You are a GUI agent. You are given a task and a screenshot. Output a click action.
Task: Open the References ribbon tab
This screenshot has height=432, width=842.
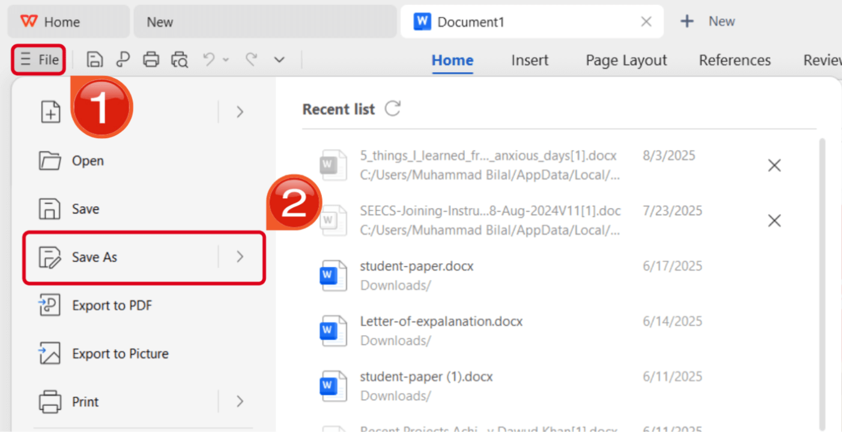[734, 60]
